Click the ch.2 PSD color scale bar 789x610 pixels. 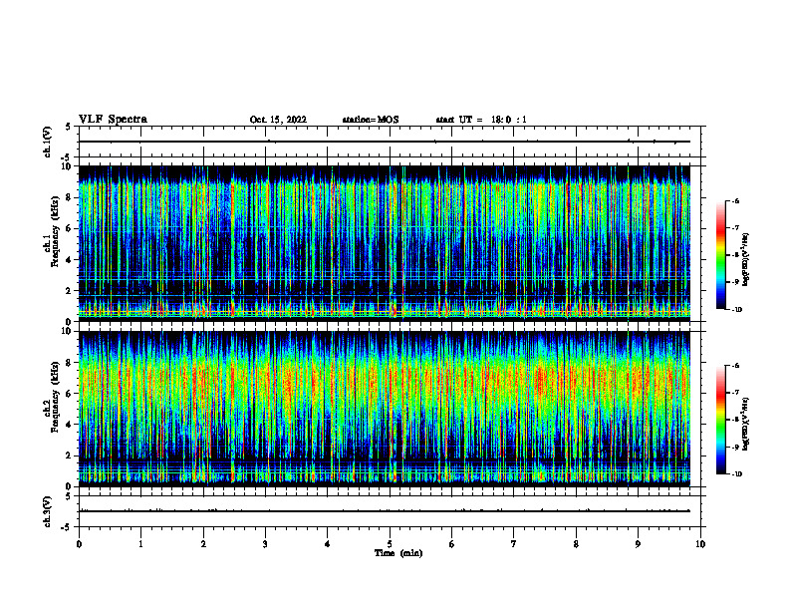pyautogui.click(x=720, y=420)
